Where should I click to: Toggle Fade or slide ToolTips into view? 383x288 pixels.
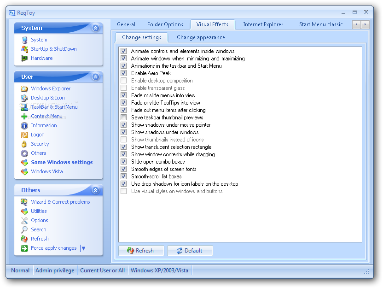124,103
